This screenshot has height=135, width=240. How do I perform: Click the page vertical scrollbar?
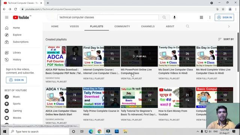238,52
